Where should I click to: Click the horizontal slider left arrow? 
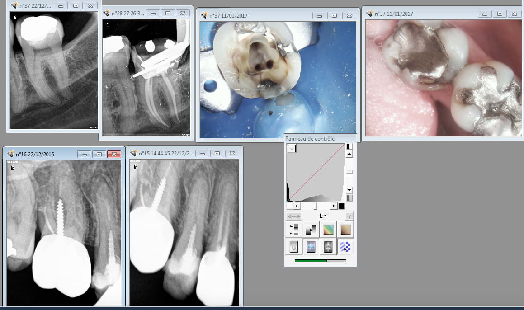pyautogui.click(x=296, y=206)
